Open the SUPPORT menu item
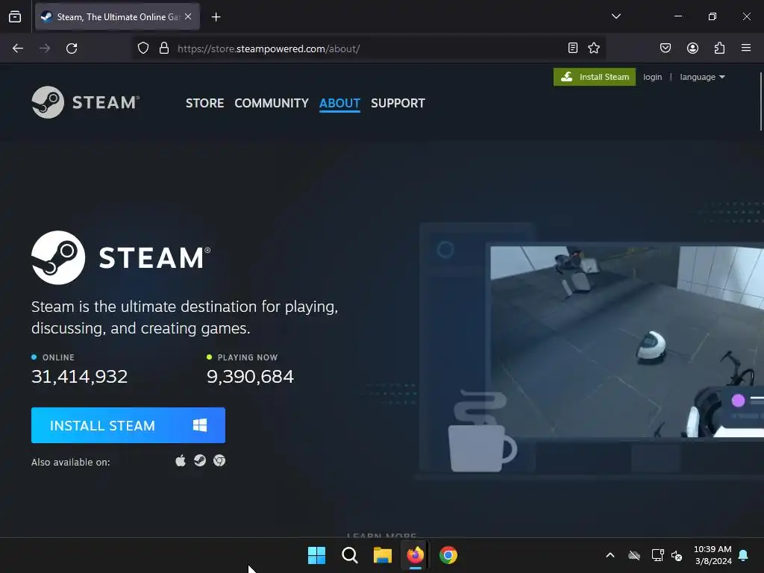The height and width of the screenshot is (573, 764). pos(398,103)
